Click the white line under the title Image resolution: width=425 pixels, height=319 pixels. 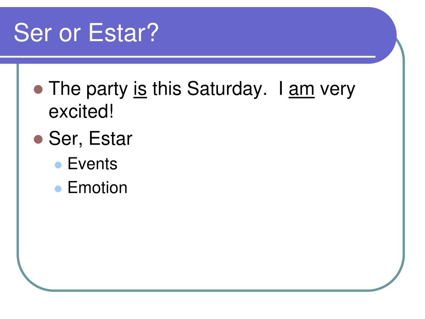188,56
